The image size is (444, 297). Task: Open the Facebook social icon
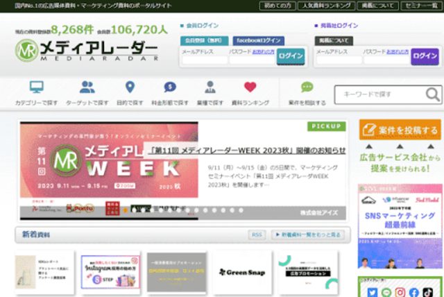pos(414,292)
